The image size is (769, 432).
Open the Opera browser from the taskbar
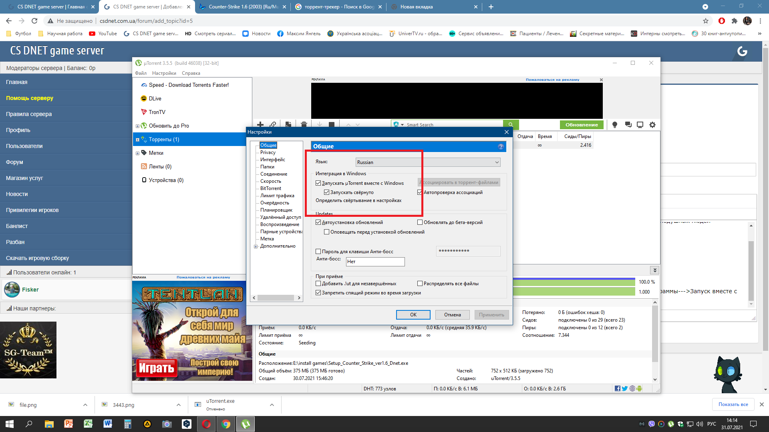click(x=206, y=424)
